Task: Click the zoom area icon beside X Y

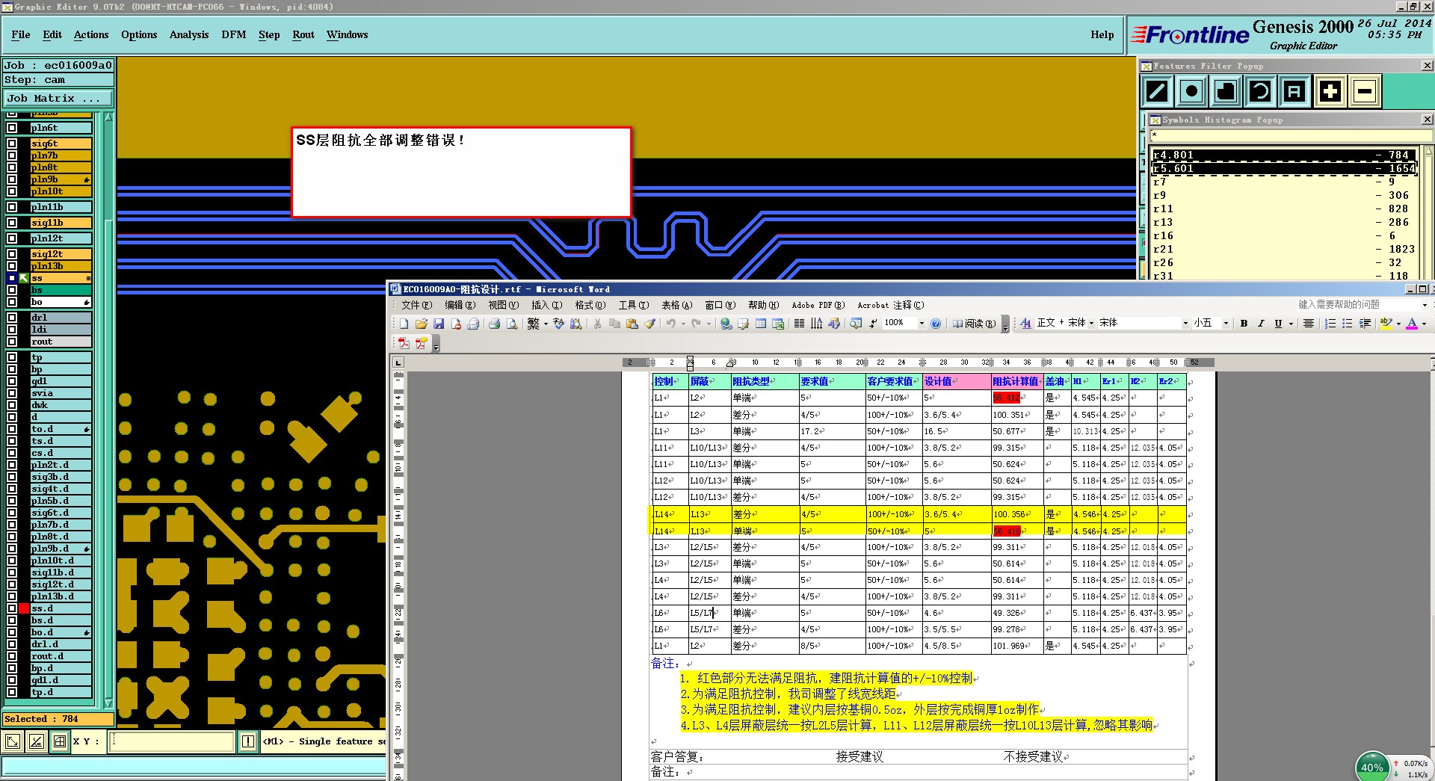Action: [x=13, y=741]
